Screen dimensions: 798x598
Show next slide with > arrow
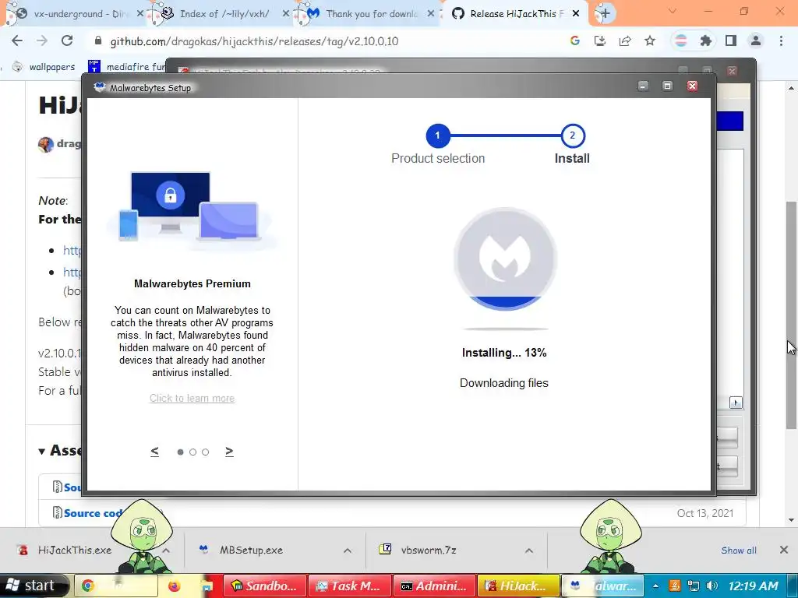[x=229, y=451]
